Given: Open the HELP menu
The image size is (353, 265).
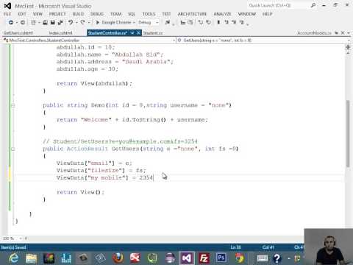Looking at the screenshot, I should (x=267, y=14).
